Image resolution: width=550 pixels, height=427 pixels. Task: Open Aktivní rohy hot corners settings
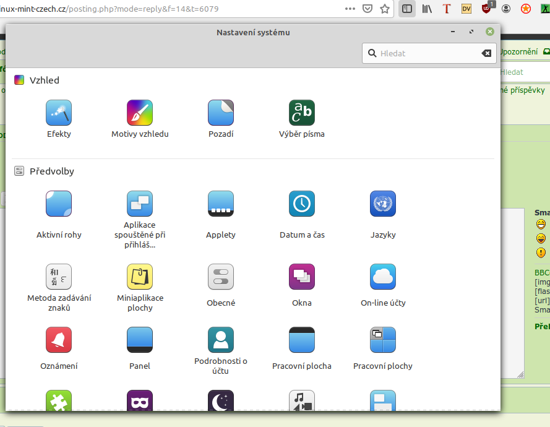coord(59,204)
